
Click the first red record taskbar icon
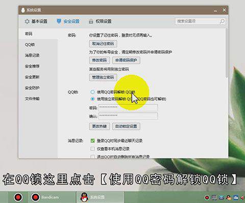[x=18, y=197]
